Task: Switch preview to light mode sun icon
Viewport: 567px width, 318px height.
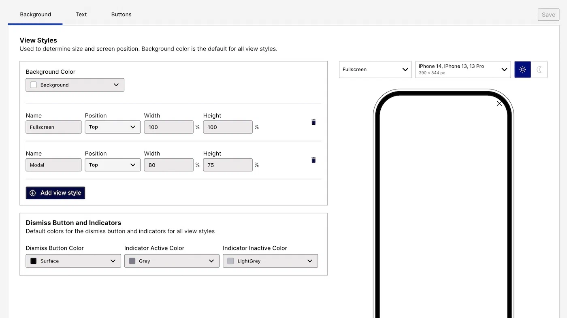Action: 522,70
